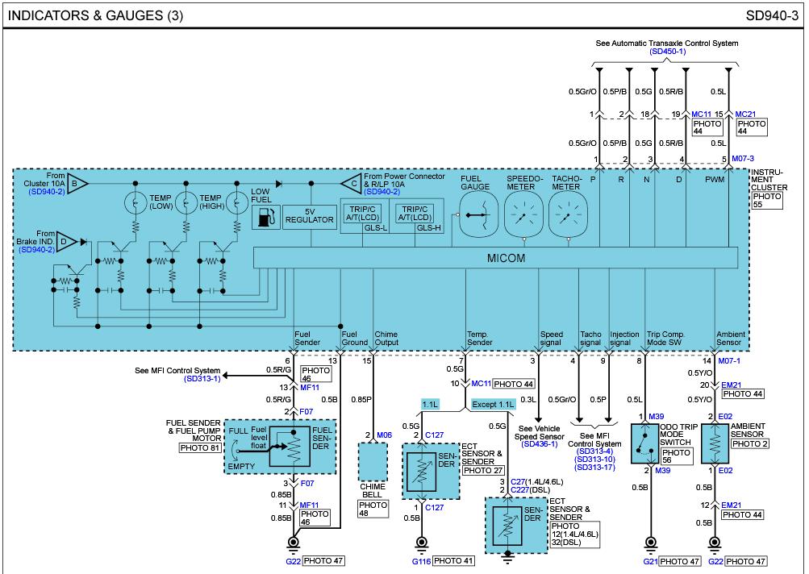Click the 1.1L engine variant label

pyautogui.click(x=430, y=405)
